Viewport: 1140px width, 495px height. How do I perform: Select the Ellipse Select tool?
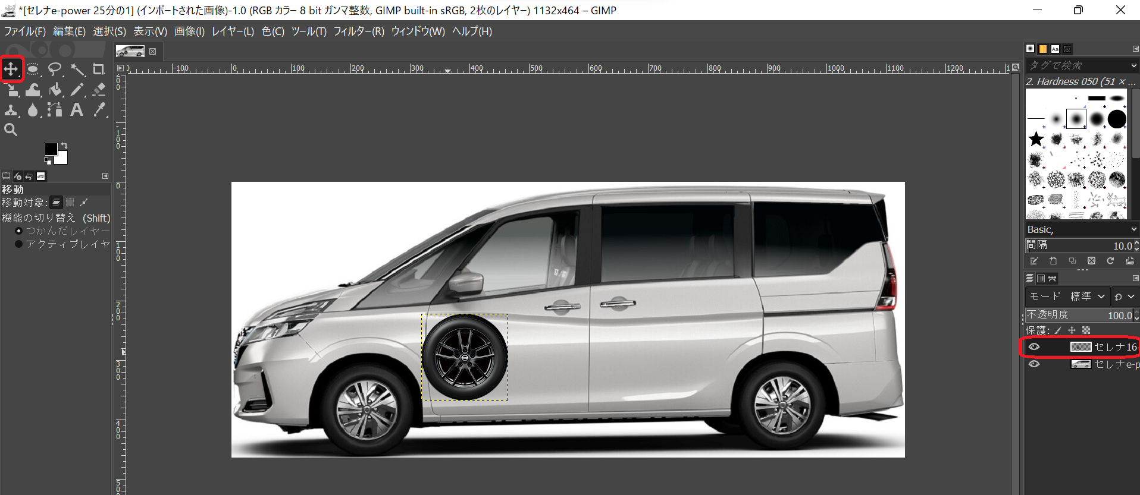click(33, 70)
